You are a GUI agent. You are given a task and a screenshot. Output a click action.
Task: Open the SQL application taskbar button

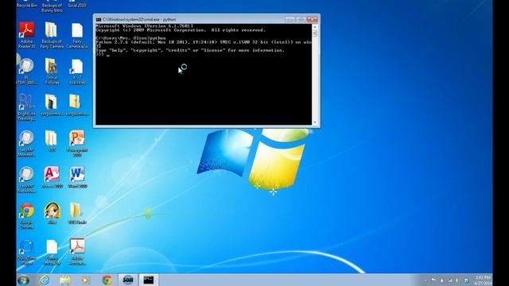pyautogui.click(x=128, y=280)
